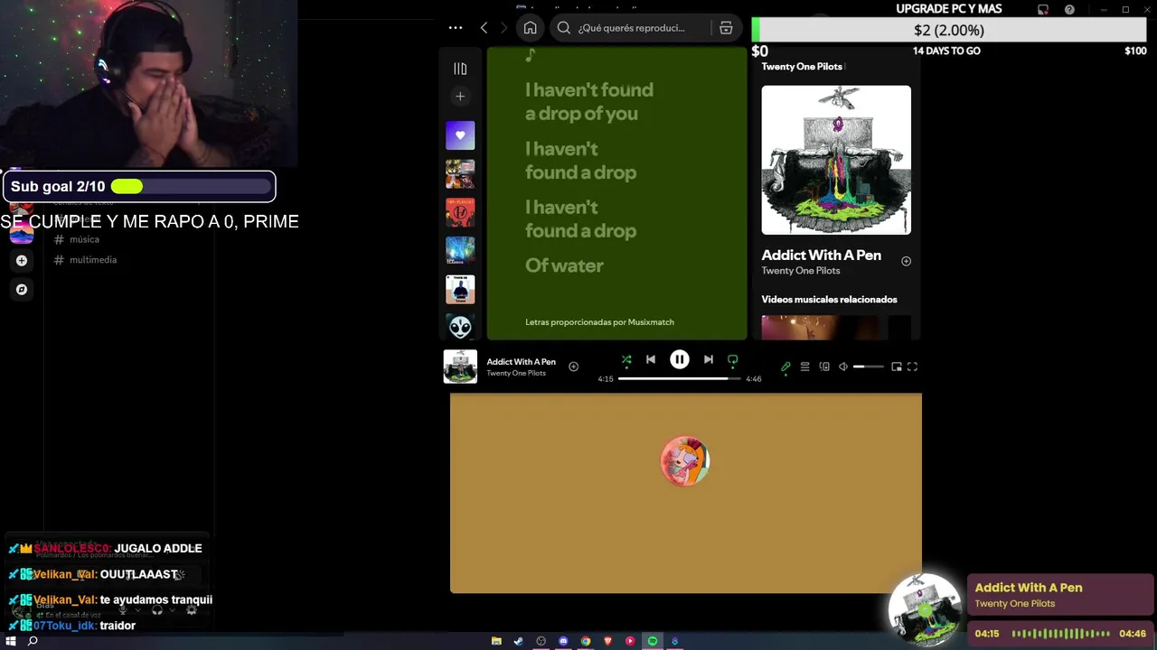Open 'Videos musicales relacionados' section
Screen dimensions: 1157x650
click(829, 299)
